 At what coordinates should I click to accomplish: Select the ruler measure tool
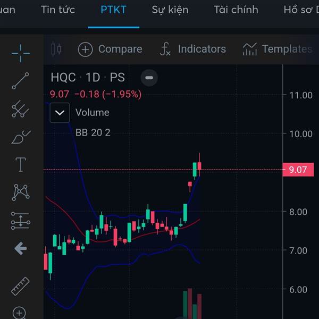[20, 286]
